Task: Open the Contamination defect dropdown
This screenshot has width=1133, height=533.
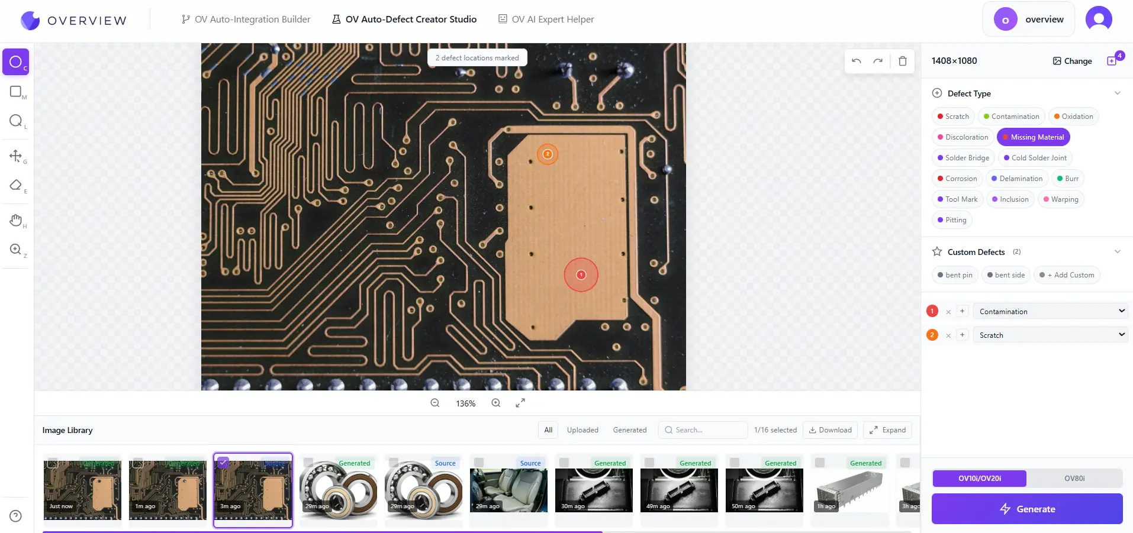Action: 1050,311
